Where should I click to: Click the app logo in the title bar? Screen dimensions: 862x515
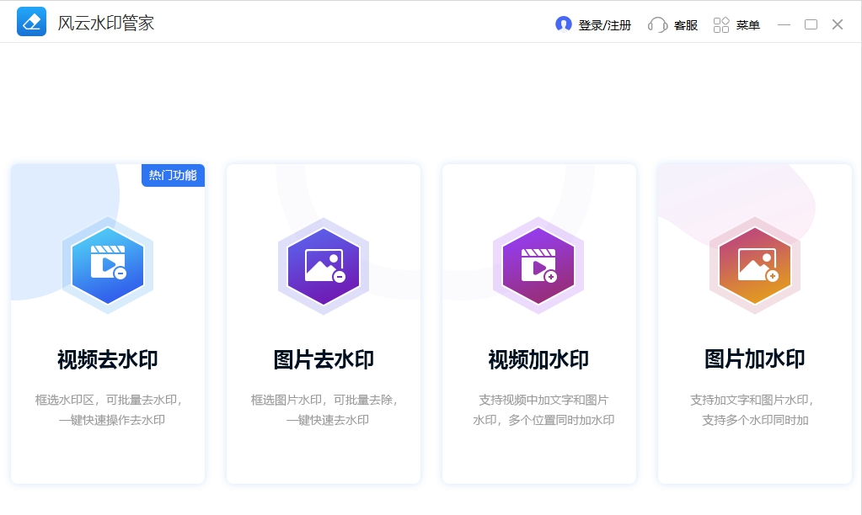30,21
